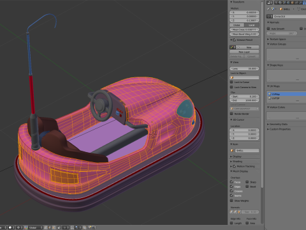Collapse the 3D Cursor panel
This screenshot has width=306, height=230.
click(x=231, y=119)
